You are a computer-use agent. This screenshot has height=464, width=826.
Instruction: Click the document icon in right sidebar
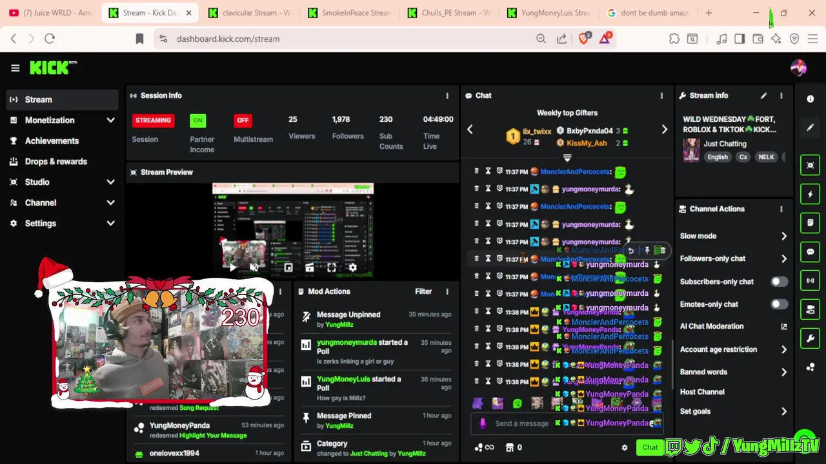point(811,223)
